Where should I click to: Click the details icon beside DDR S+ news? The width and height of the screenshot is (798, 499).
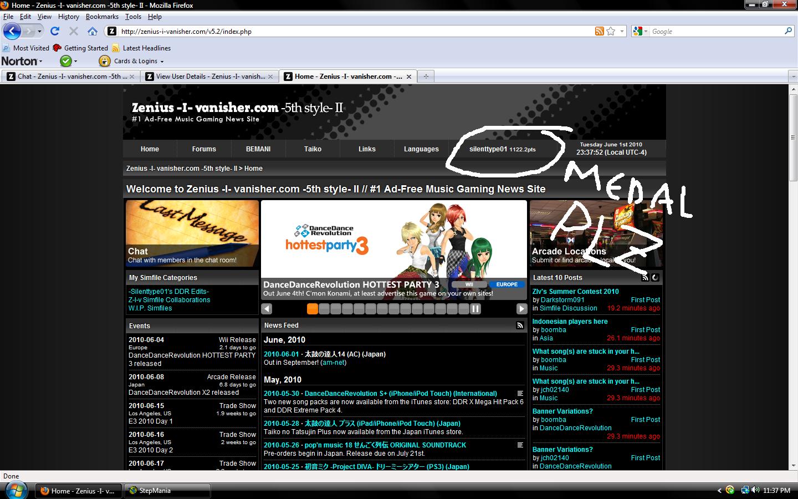520,394
